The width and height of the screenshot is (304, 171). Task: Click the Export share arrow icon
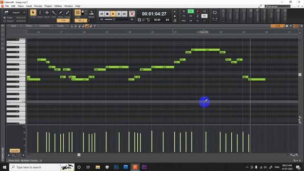pos(6,13)
